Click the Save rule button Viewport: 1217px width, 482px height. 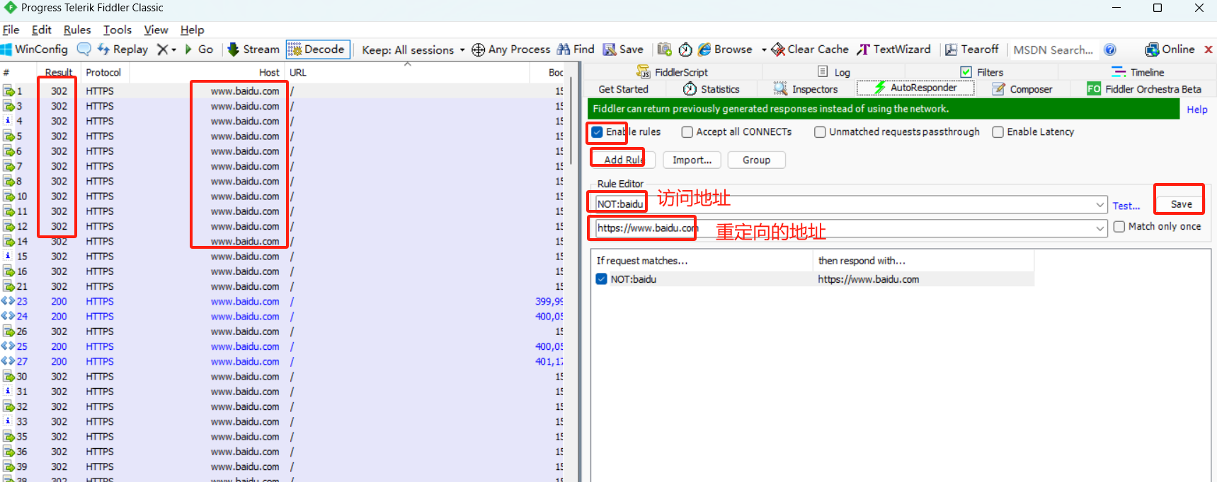[x=1181, y=204]
